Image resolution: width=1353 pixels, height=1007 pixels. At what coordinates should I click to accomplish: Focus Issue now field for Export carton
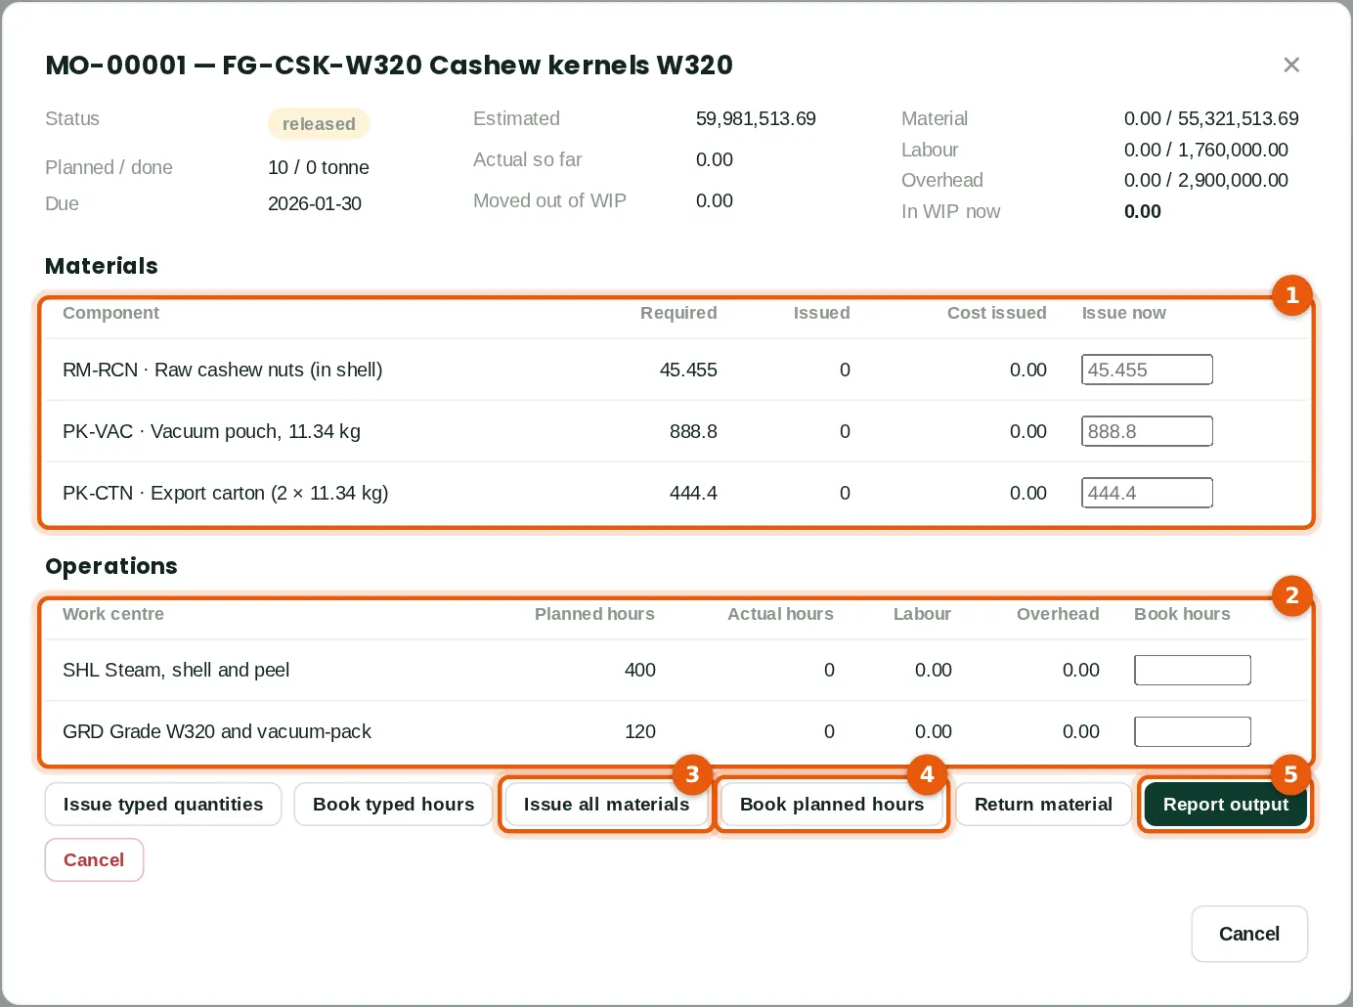tap(1147, 493)
